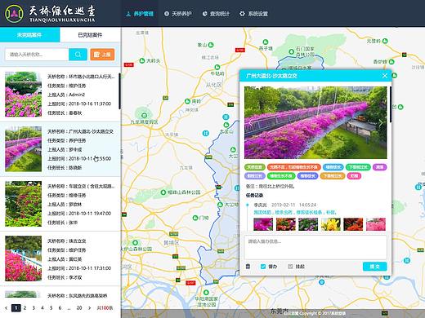Image resolution: width=425 pixels, height=318 pixels.
Task: Go to page 20 in pagination
Action: [x=79, y=308]
